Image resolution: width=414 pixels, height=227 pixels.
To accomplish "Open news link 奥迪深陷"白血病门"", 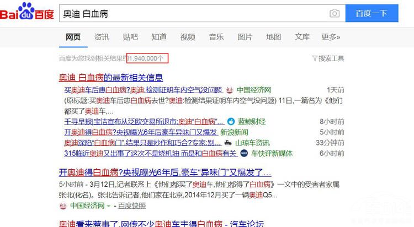I will pos(142,143).
